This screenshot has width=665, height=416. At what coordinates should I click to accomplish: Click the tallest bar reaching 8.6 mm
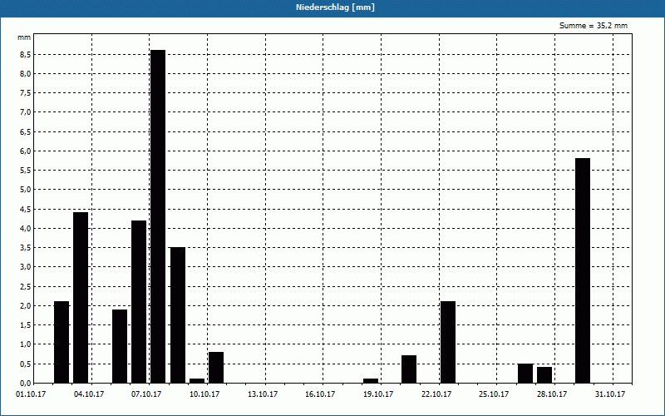click(158, 216)
